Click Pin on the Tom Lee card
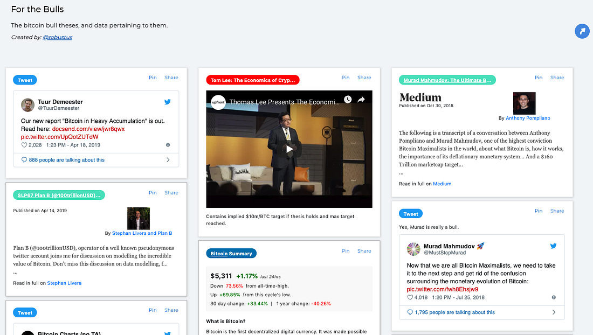593x335 pixels. pyautogui.click(x=346, y=78)
